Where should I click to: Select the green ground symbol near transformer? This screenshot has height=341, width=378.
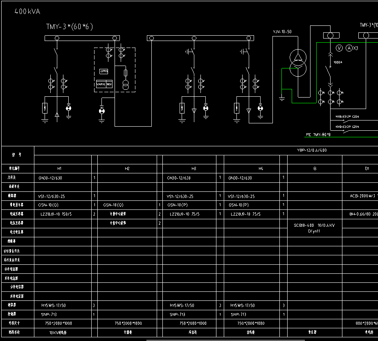coord(282,98)
